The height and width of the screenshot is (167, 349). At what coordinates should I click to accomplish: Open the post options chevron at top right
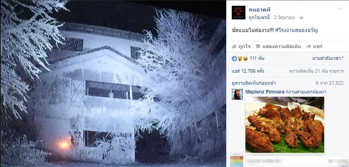coord(340,9)
